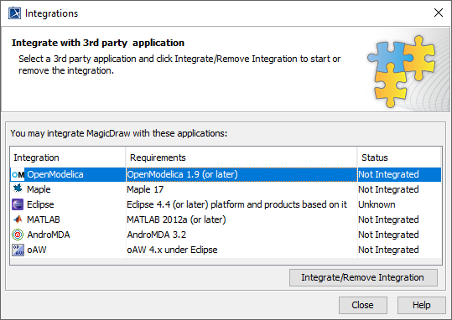Select the Eclipse integration name
Screen dimensions: 452x320
click(40, 204)
